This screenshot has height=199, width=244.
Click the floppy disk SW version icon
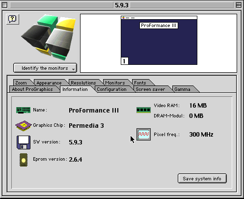point(24,142)
